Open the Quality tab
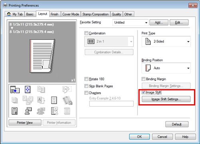This screenshot has width=200, height=144. tap(116, 14)
